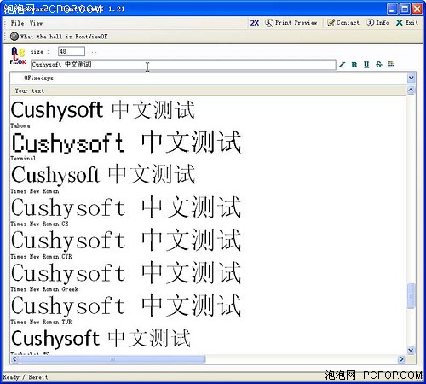
Task: Select the Times New Roman CYR label
Action: 41,257
